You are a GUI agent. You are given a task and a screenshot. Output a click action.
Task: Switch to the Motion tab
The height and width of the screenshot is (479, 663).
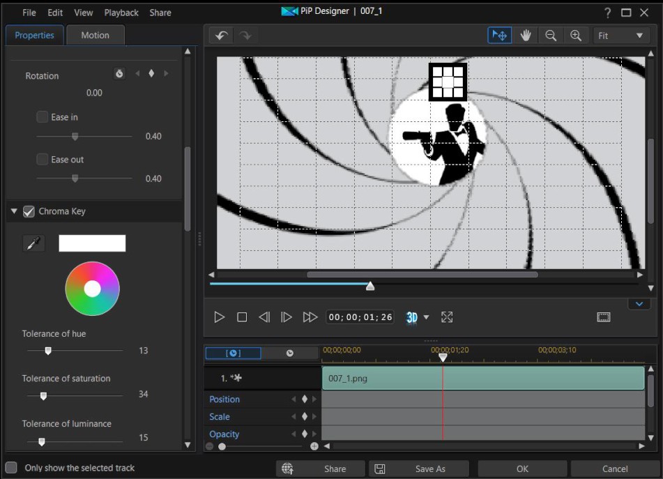[95, 35]
